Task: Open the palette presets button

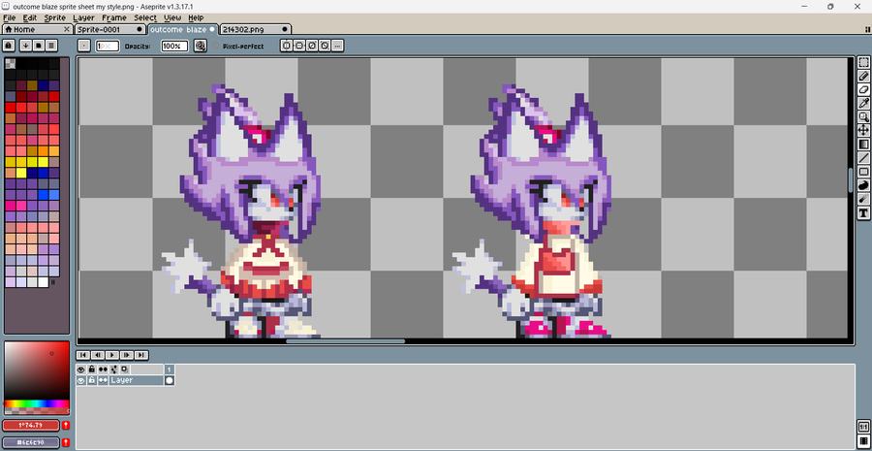Action: pos(39,46)
